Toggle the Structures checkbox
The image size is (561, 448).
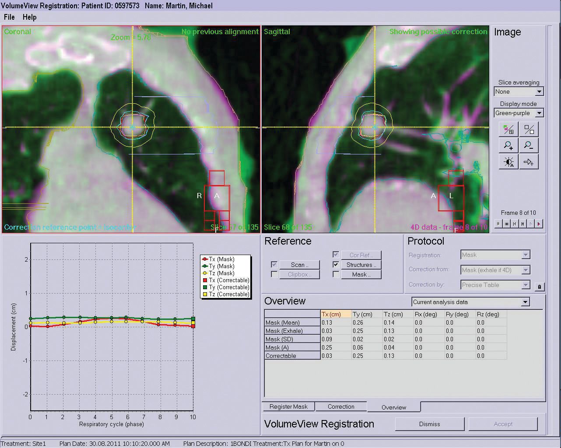336,265
